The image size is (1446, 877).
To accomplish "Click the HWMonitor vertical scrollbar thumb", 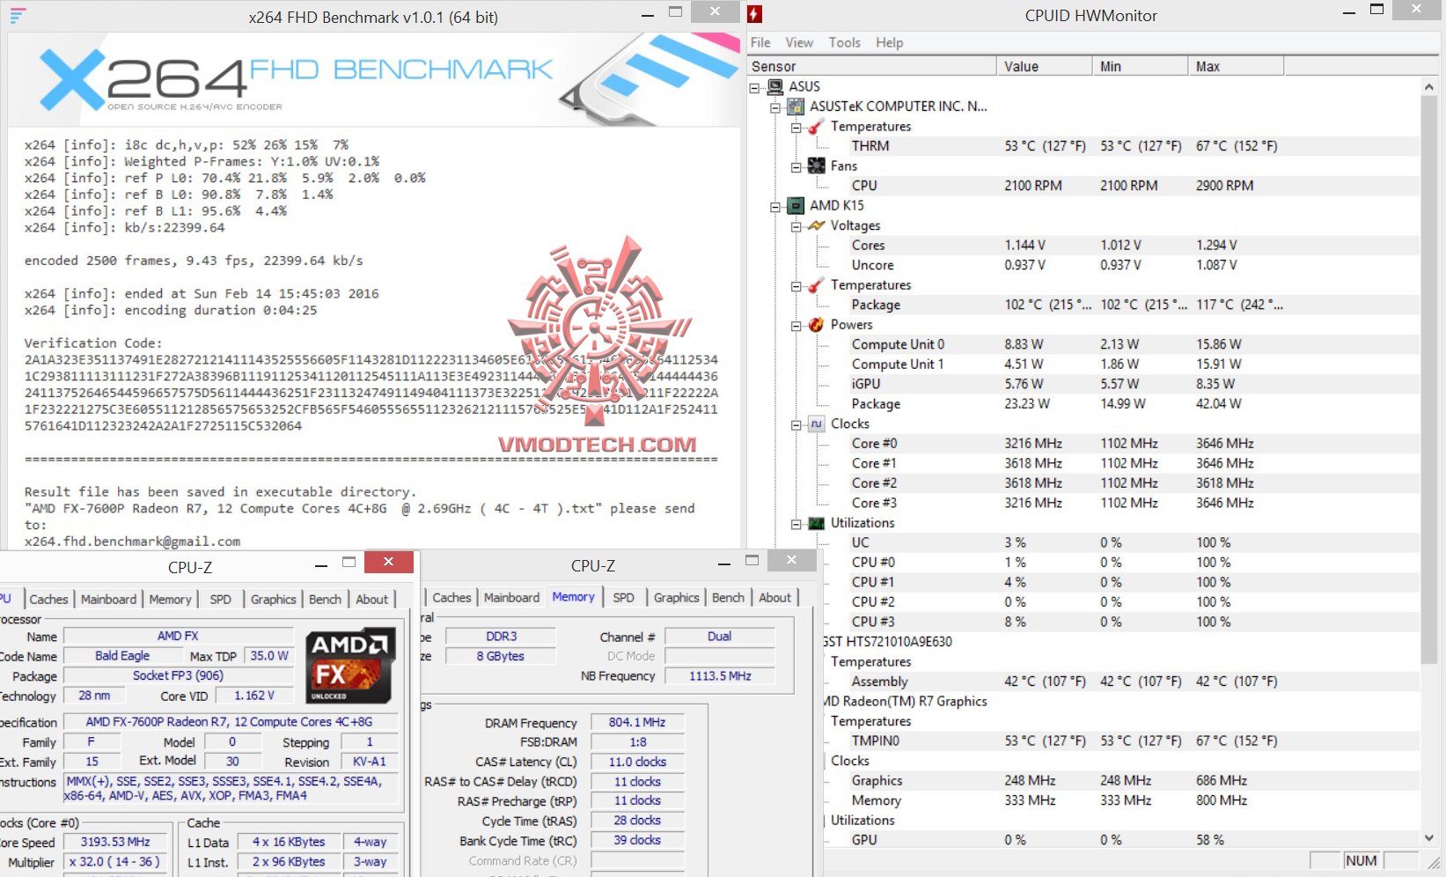I will 1428,379.
